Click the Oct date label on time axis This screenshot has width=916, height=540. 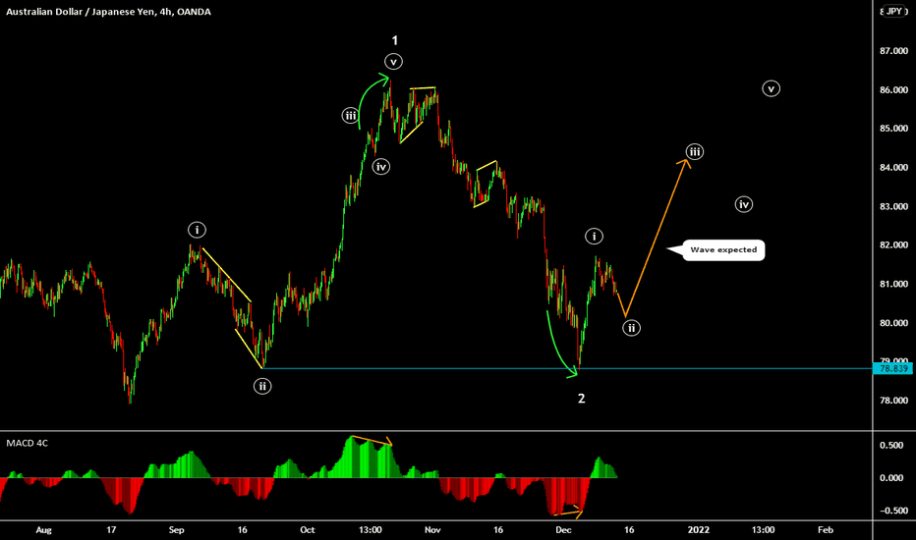click(308, 530)
